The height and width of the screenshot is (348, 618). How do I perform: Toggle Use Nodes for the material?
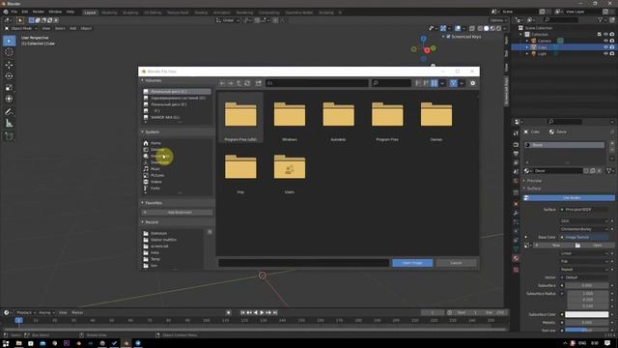click(x=569, y=197)
